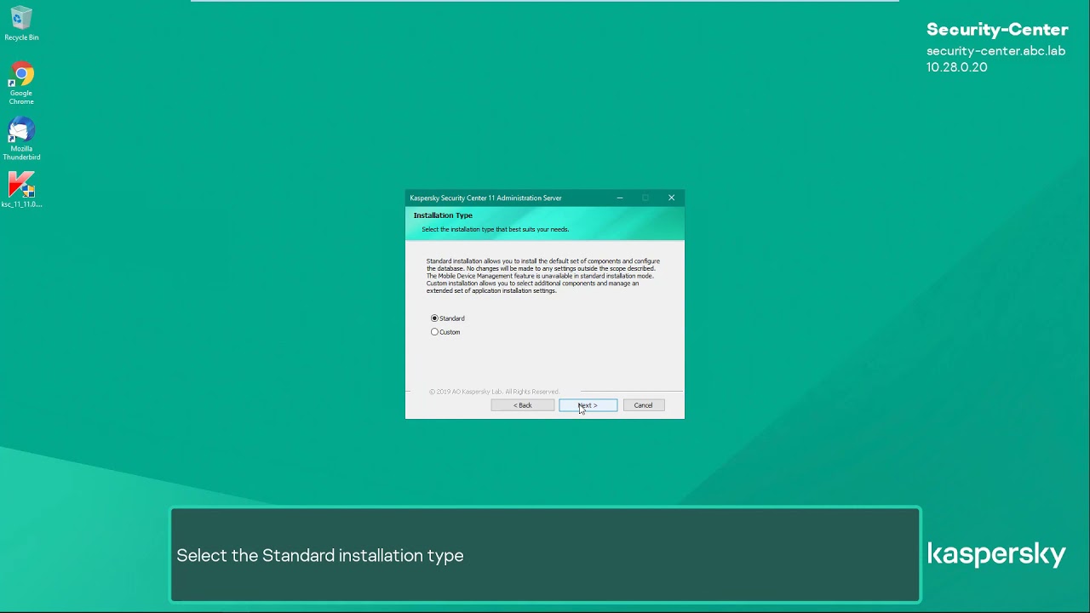Click the 10.28.0.20 IP address text
Viewport: 1090px width, 613px height.
pyautogui.click(x=956, y=67)
